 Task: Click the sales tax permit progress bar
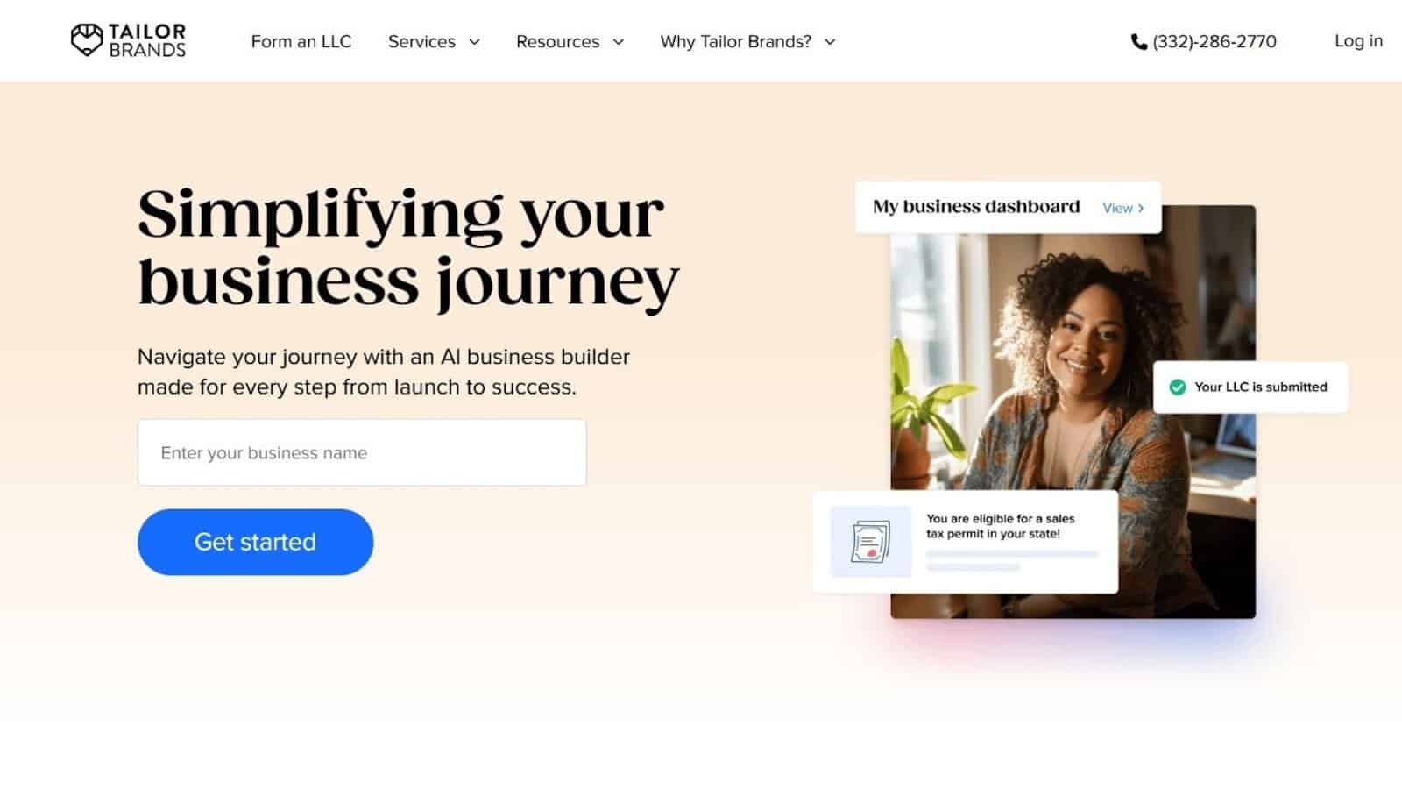coord(1012,555)
